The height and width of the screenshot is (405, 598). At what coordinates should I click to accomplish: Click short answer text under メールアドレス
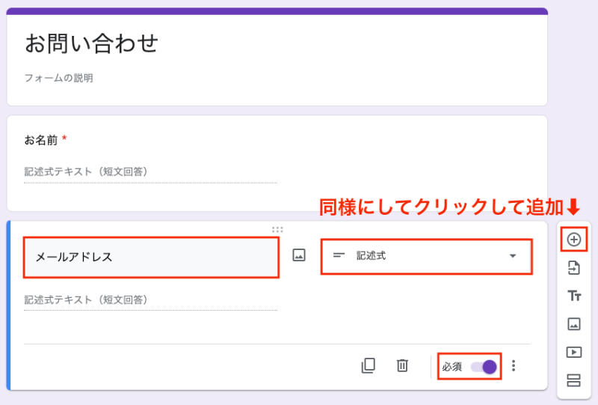(x=85, y=300)
